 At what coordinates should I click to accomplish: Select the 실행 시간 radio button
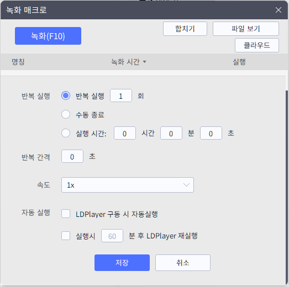tap(66, 133)
